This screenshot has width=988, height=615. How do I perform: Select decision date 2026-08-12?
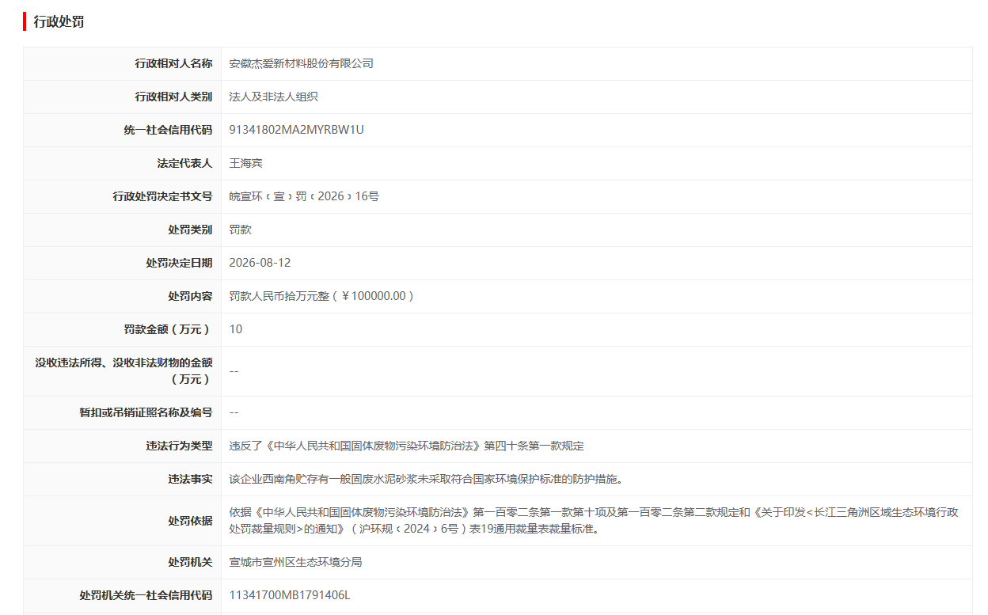(260, 263)
